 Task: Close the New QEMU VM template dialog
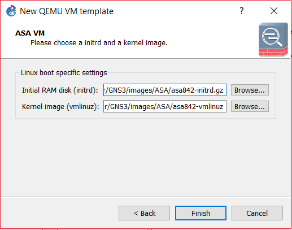tap(274, 11)
